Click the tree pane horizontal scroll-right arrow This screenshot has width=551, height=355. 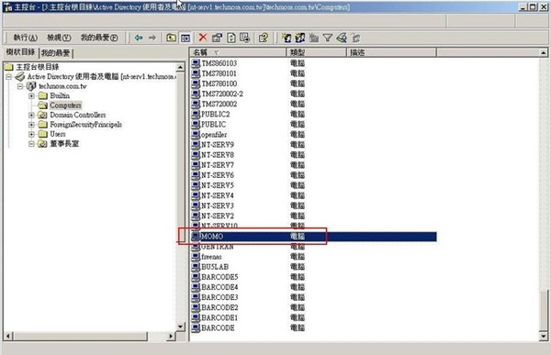click(x=171, y=336)
